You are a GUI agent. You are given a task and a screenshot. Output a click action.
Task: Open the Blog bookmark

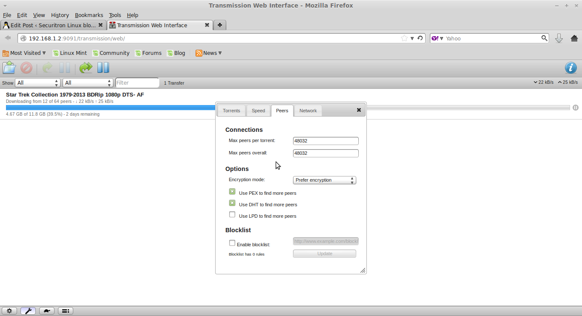(x=176, y=53)
